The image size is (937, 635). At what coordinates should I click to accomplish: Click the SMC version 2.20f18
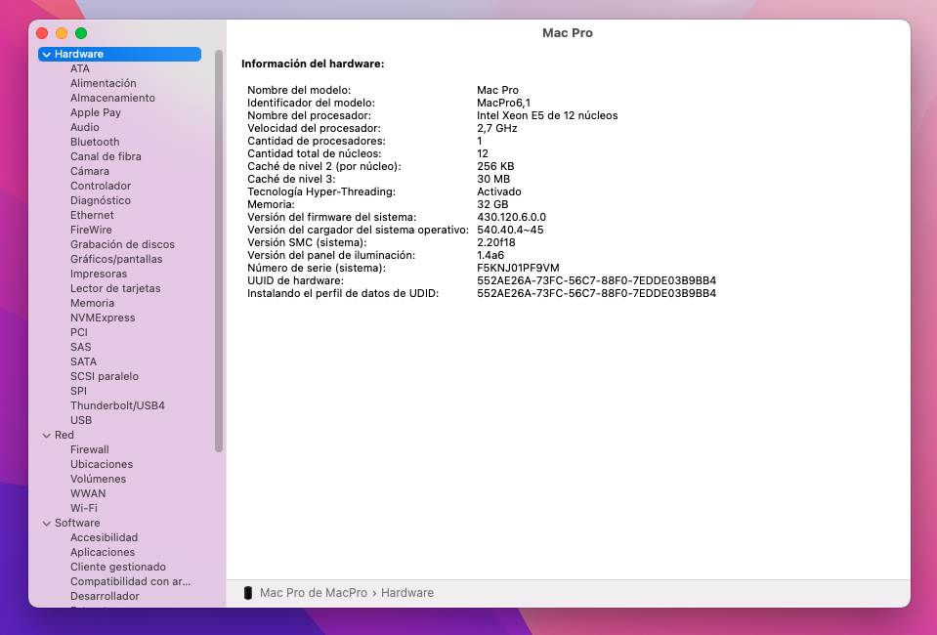tap(496, 242)
